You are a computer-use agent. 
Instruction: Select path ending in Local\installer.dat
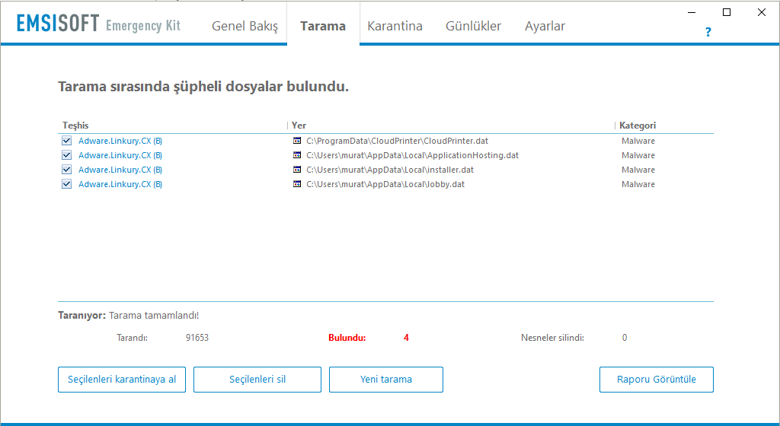(390, 170)
